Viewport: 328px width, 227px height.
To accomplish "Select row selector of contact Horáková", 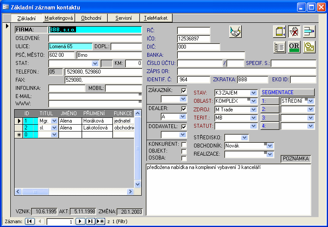I will (x=18, y=121).
